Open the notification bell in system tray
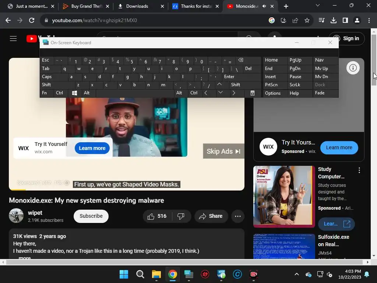Screen dimensions: 377x283 tap(367, 274)
